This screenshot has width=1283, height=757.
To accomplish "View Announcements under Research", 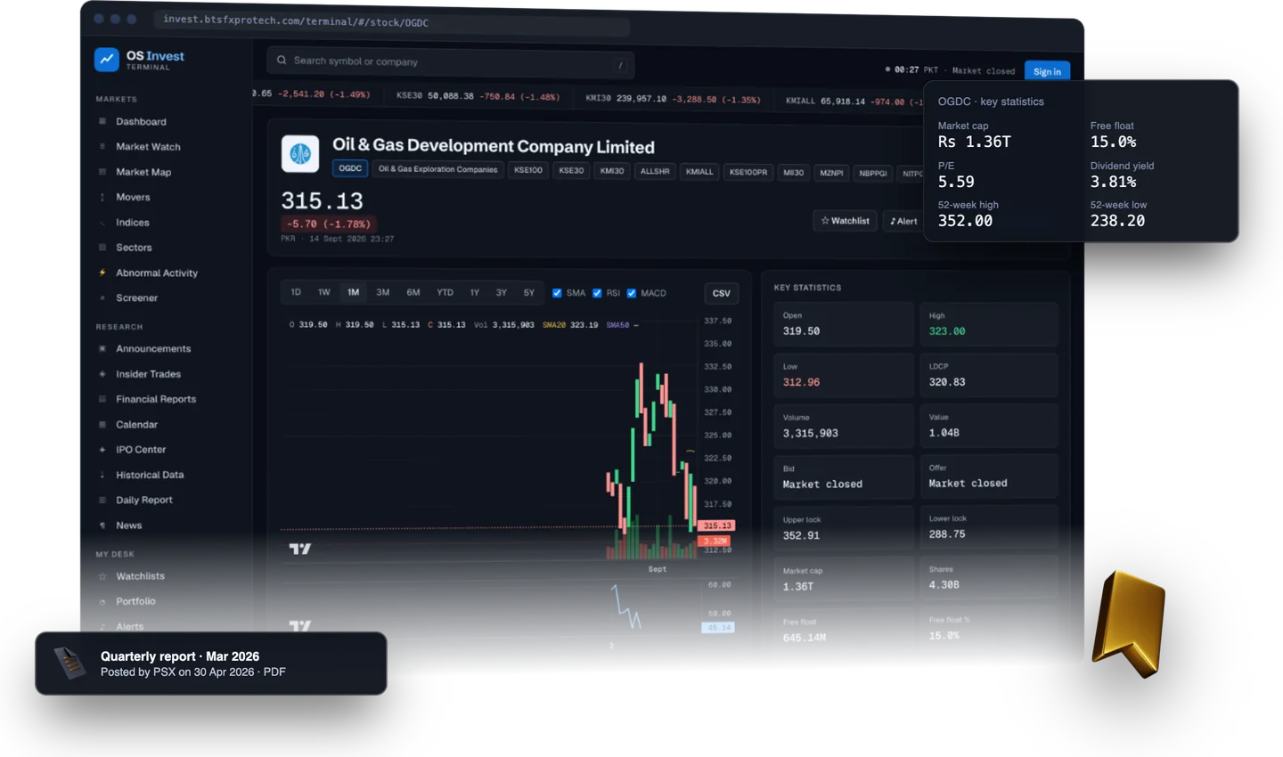I will [153, 348].
